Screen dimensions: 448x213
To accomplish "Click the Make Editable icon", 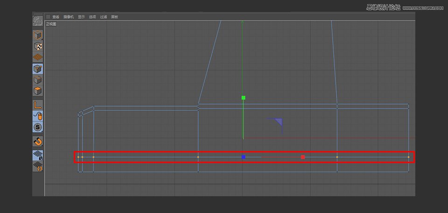I will (x=38, y=21).
